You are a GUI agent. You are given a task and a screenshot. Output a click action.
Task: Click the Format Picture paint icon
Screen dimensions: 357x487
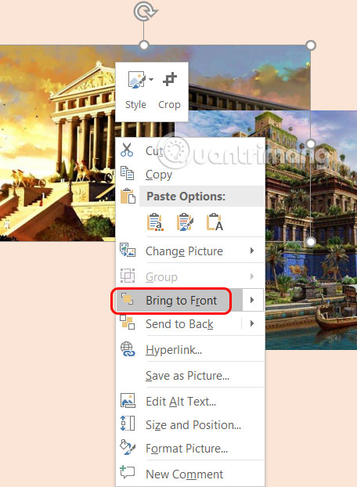[x=128, y=447]
